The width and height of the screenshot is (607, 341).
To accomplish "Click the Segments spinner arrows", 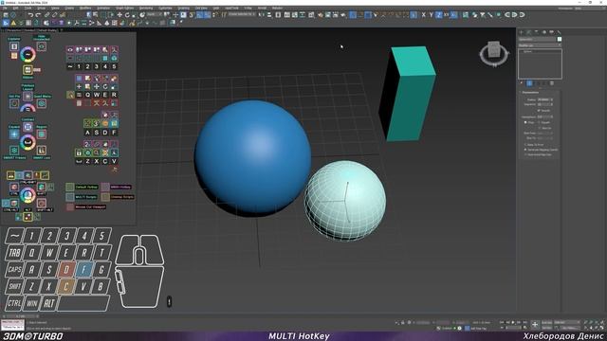I will (x=551, y=104).
